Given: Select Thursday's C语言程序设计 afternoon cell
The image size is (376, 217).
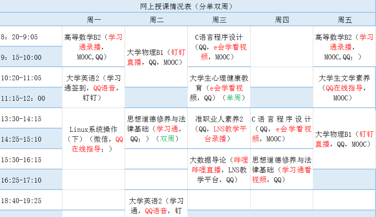Looking at the screenshot, I should point(281,129).
